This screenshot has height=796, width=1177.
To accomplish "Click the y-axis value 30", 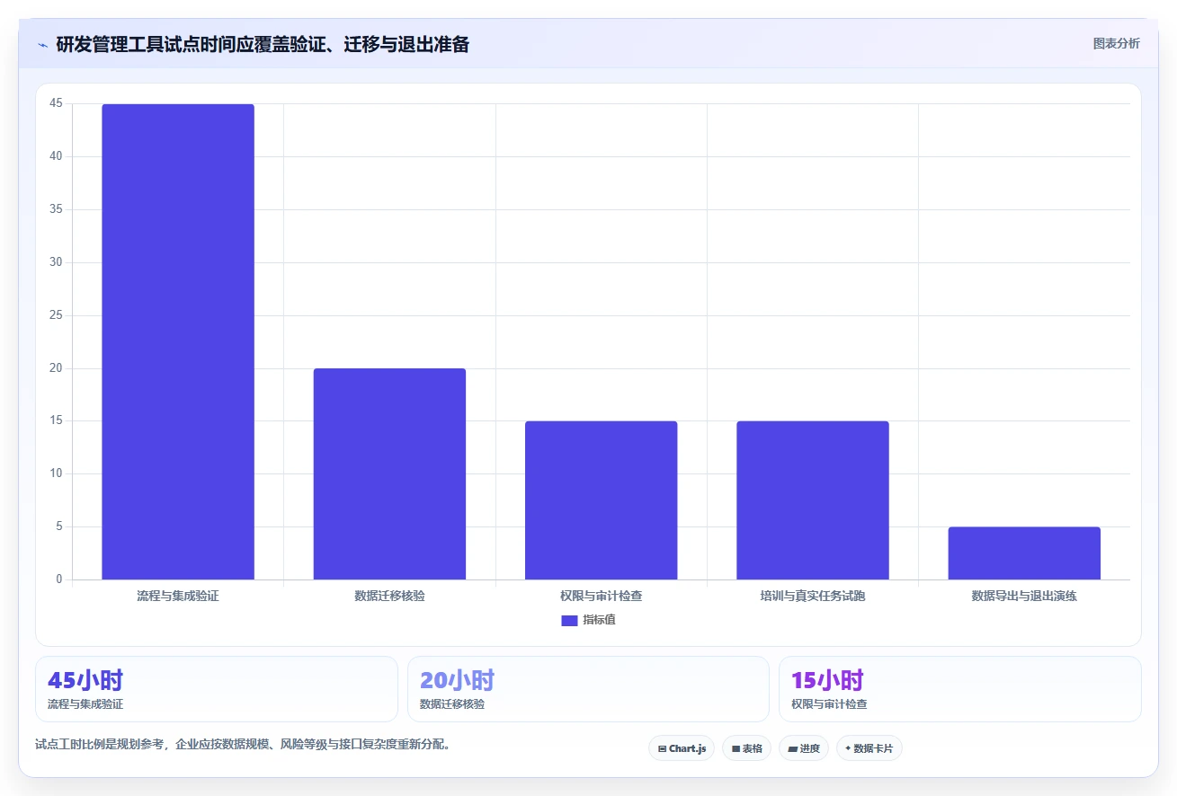I will (x=56, y=262).
